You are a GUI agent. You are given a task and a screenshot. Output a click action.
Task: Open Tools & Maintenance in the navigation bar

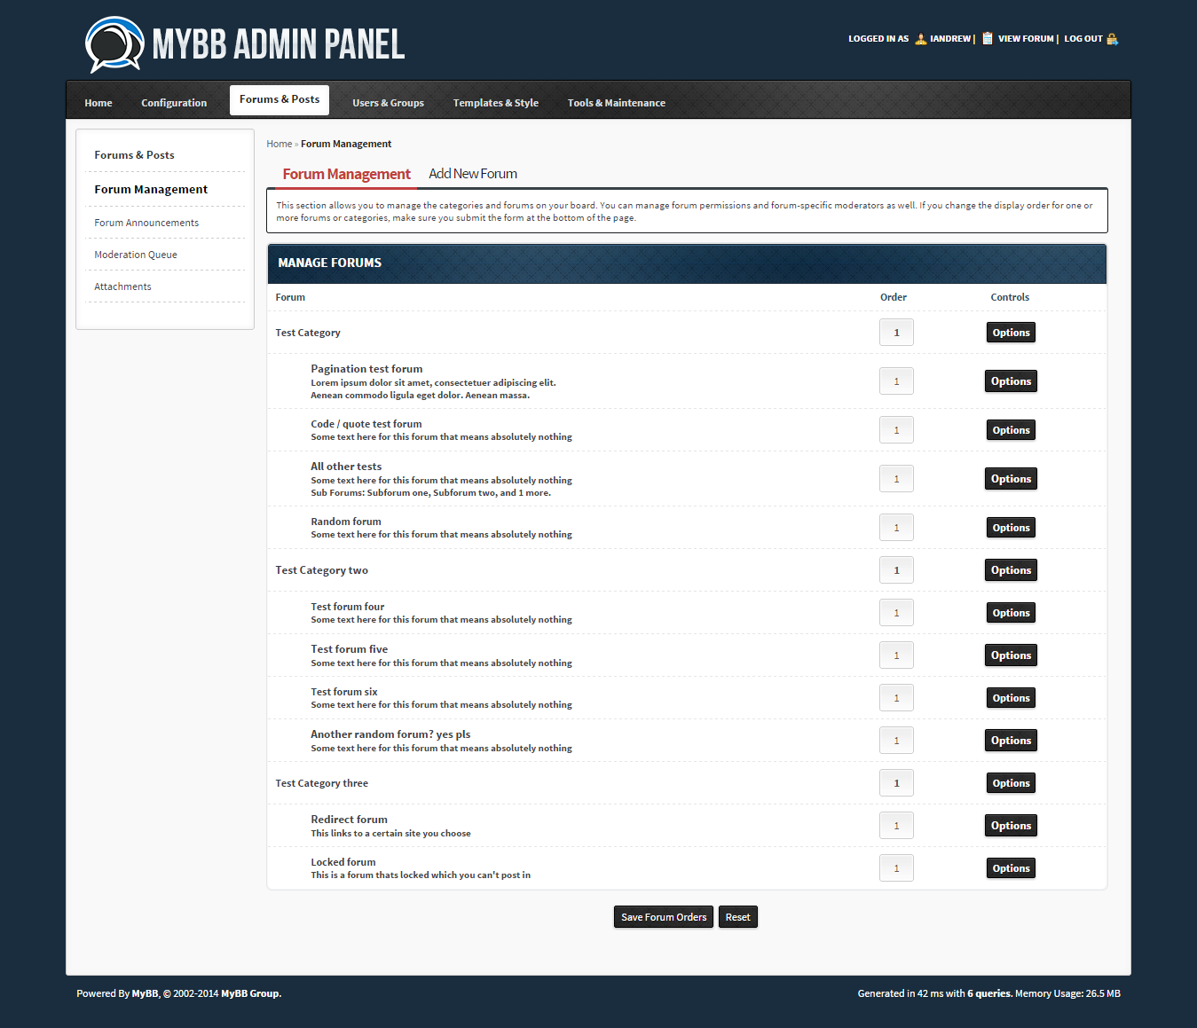pos(616,103)
